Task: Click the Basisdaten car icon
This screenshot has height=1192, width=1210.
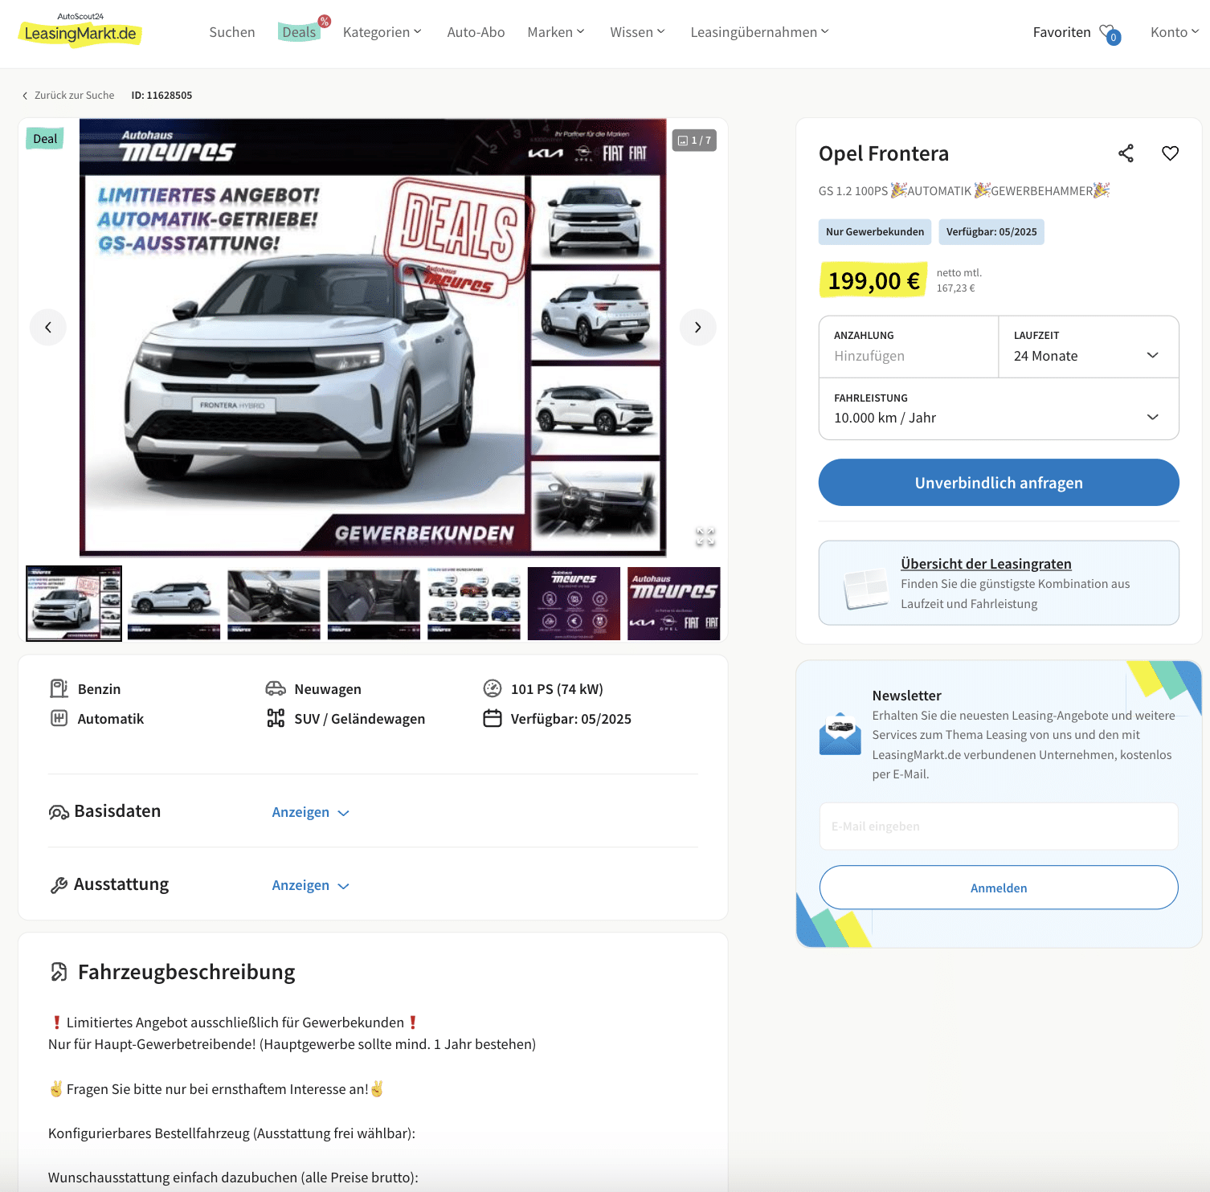Action: 59,812
